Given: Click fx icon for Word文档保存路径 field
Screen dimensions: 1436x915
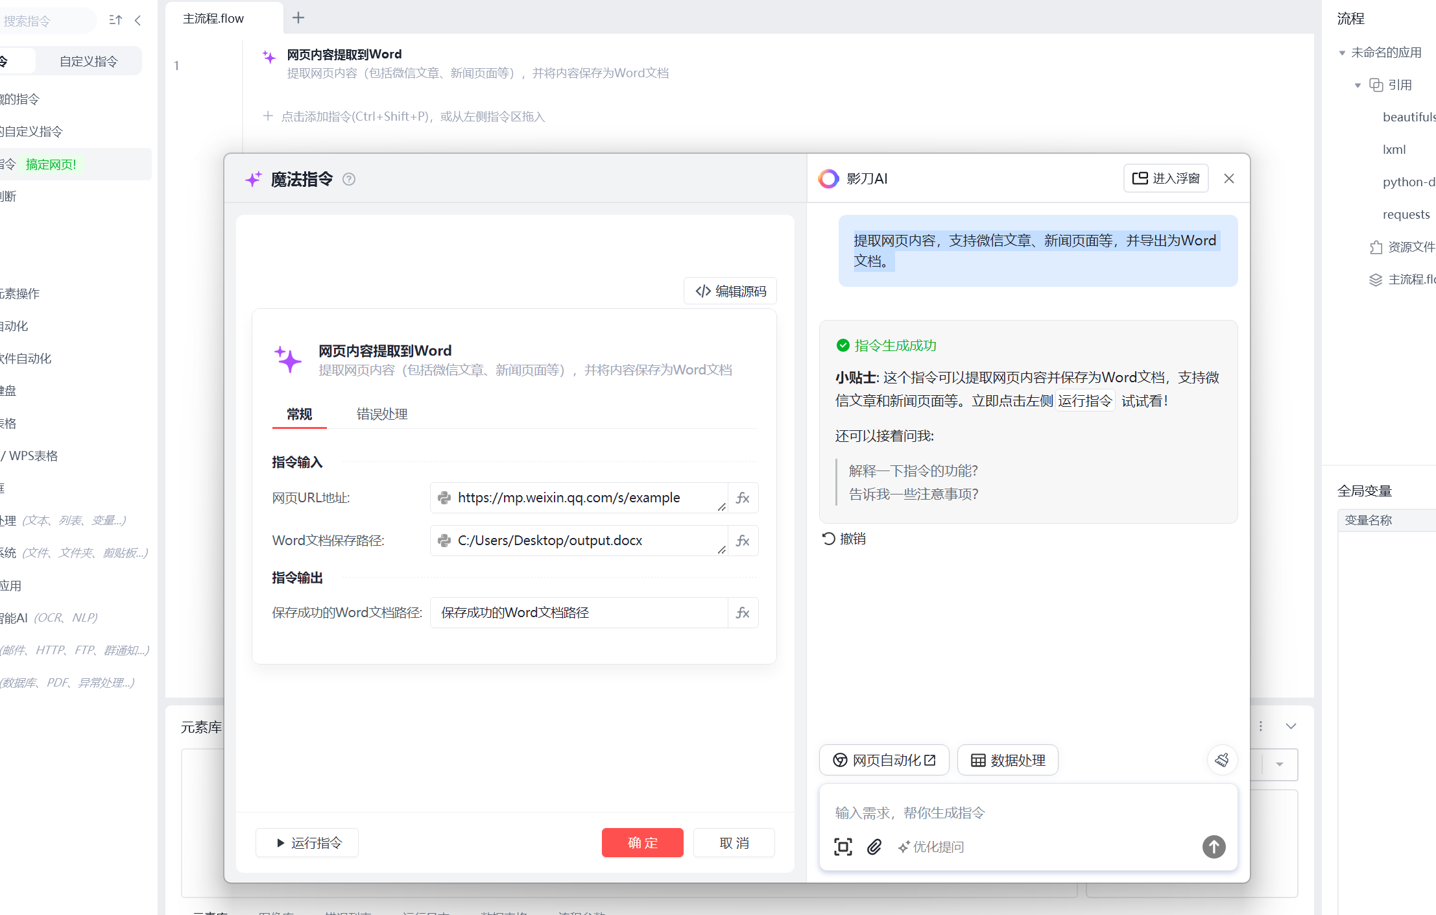Looking at the screenshot, I should 743,541.
